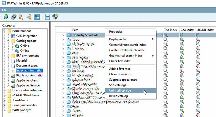This screenshot has width=216, height=117.
Task: Select the PARTsolutions root tree item
Action: tap(22, 31)
